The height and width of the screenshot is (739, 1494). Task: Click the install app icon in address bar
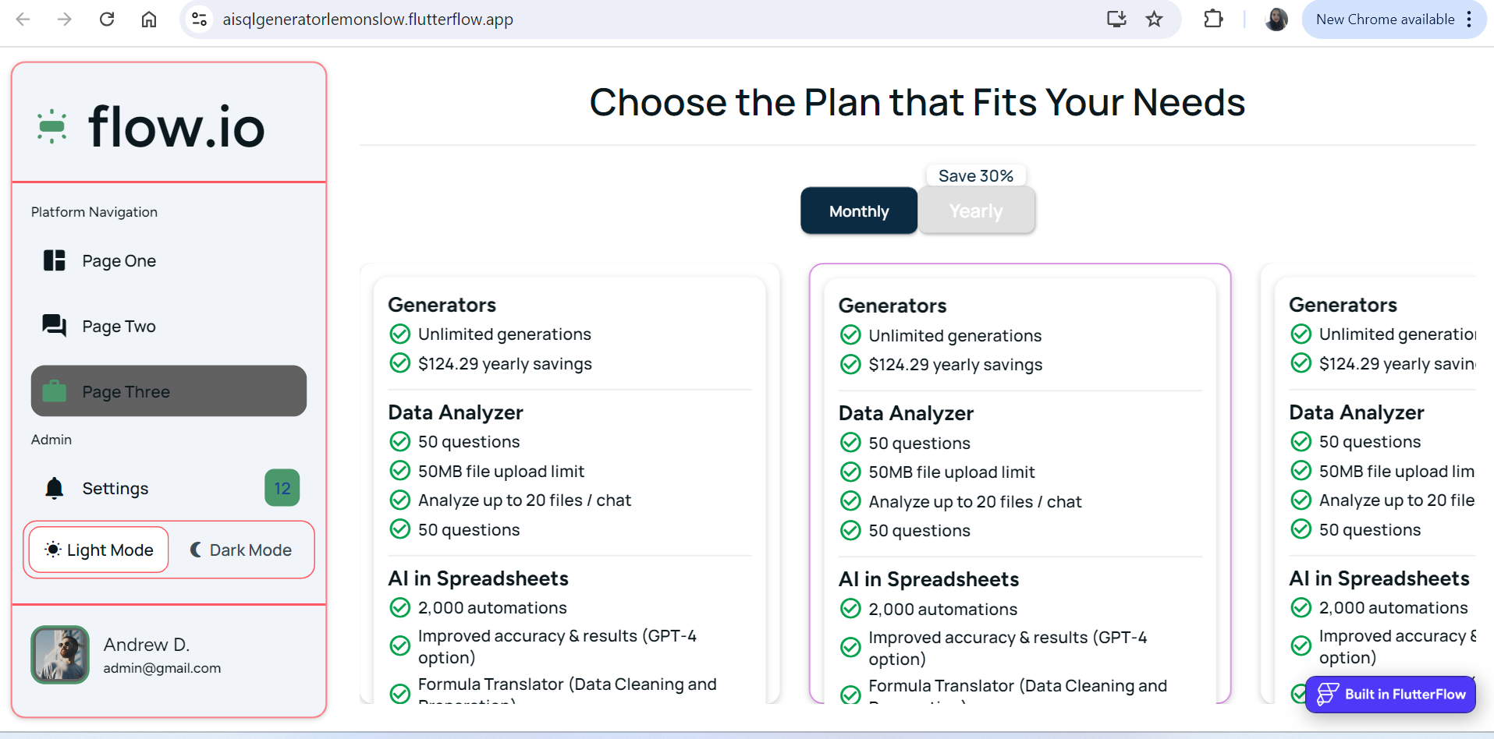pos(1116,19)
